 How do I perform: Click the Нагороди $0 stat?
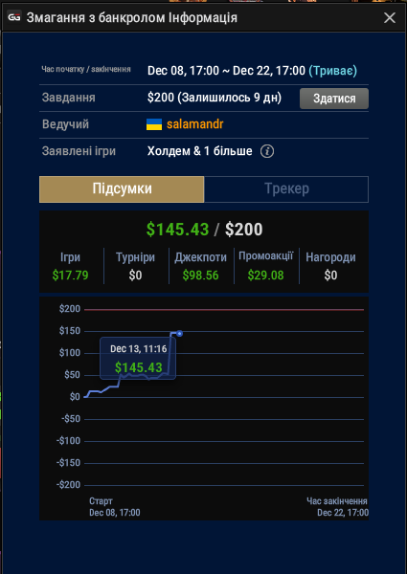[x=330, y=266]
